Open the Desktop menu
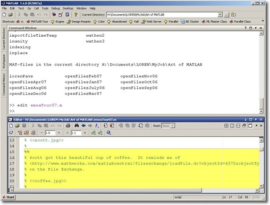 68,9
